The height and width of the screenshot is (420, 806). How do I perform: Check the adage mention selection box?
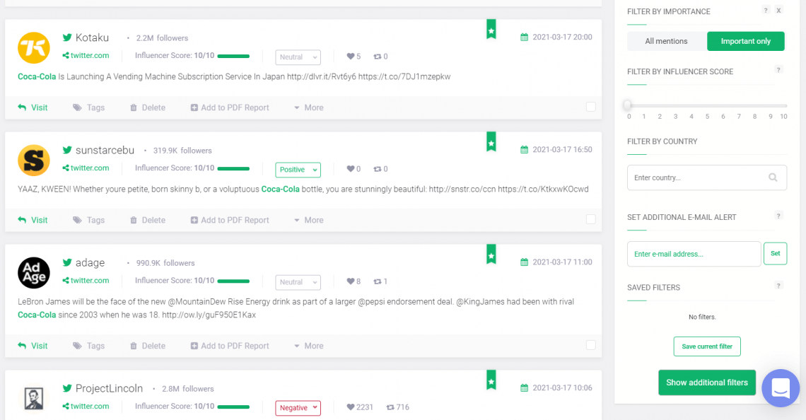point(590,346)
